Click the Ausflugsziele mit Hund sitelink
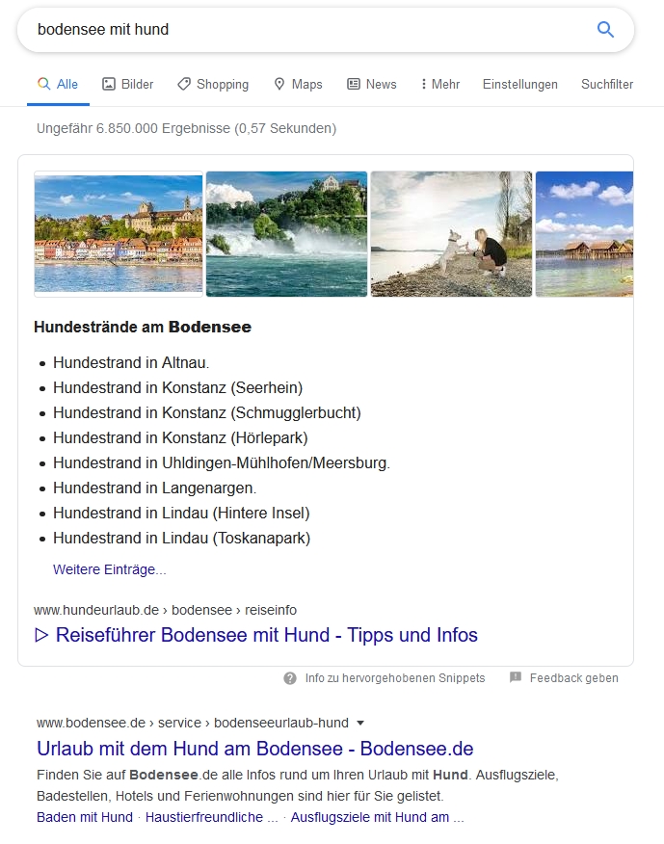The width and height of the screenshot is (664, 844). [x=377, y=817]
